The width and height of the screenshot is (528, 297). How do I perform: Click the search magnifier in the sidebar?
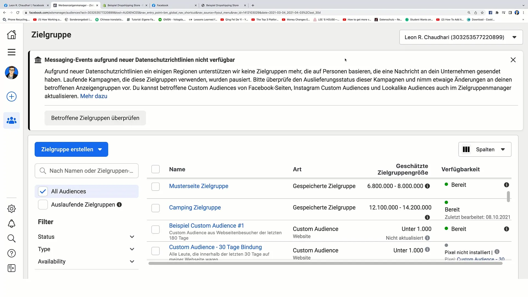tap(12, 238)
